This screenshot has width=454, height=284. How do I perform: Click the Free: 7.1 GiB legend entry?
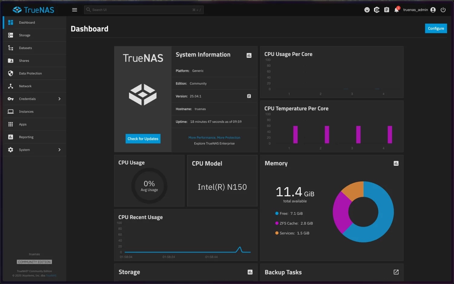(x=289, y=214)
